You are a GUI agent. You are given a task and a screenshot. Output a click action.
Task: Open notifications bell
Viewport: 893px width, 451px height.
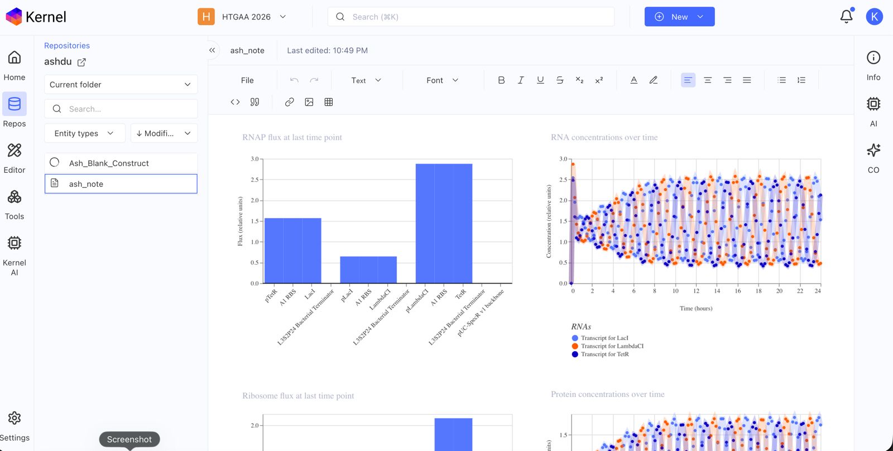click(847, 17)
